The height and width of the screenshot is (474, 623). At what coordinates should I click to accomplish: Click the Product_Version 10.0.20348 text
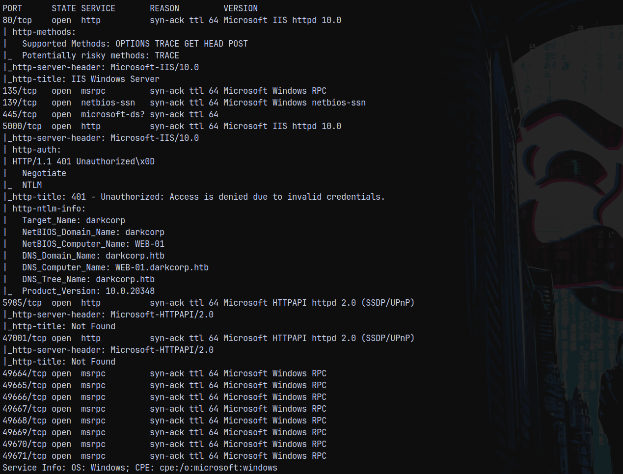(88, 291)
